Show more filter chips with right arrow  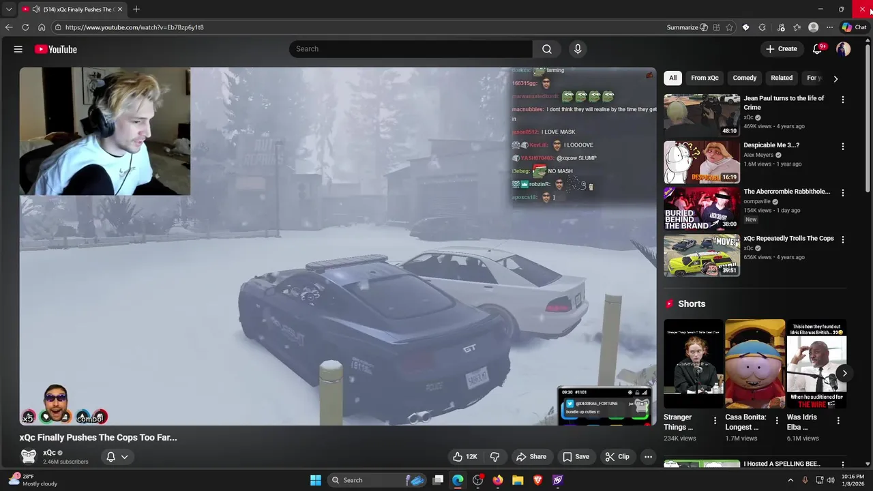point(835,78)
